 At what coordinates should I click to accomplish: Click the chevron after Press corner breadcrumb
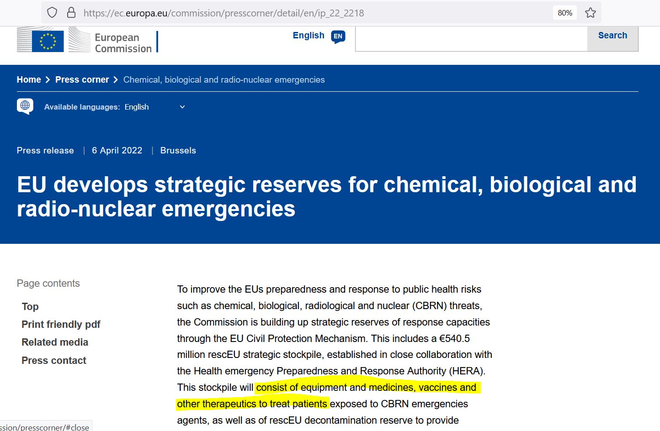point(116,80)
